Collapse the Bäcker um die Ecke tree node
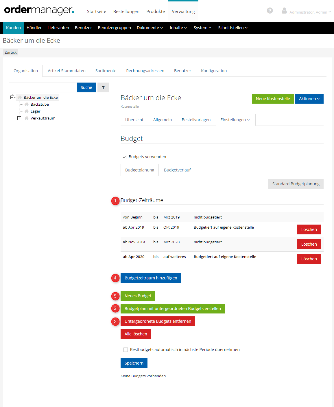This screenshot has width=334, height=407. (12, 98)
